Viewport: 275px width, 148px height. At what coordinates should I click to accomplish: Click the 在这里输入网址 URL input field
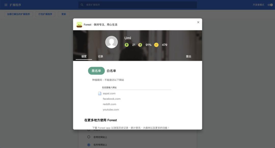point(136,88)
